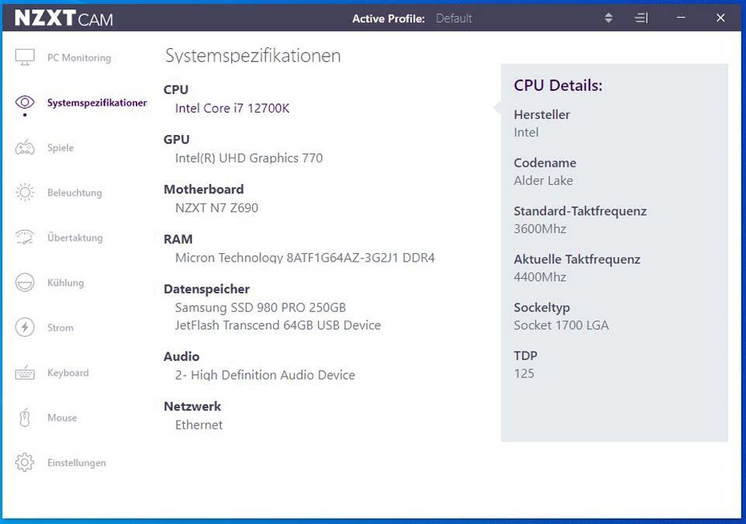Click the mouse icon in sidebar
The width and height of the screenshot is (746, 524).
[x=25, y=418]
